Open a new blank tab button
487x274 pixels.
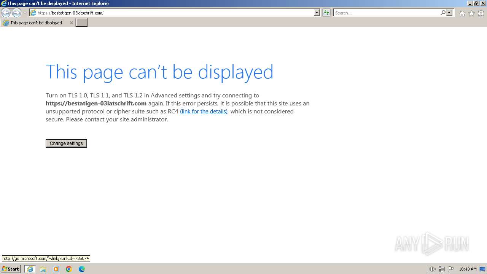pyautogui.click(x=81, y=23)
